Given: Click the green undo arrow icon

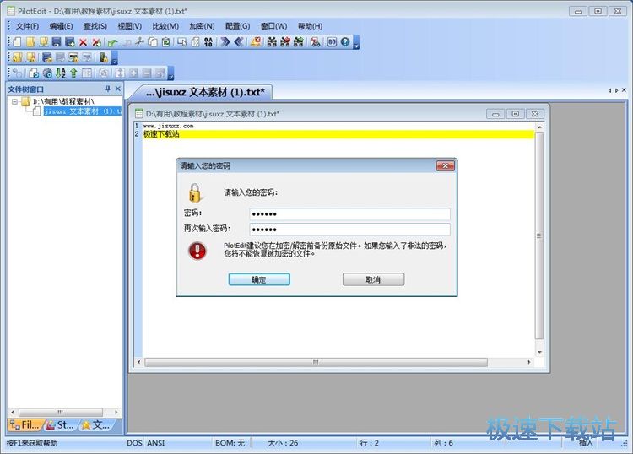Looking at the screenshot, I should tap(112, 41).
